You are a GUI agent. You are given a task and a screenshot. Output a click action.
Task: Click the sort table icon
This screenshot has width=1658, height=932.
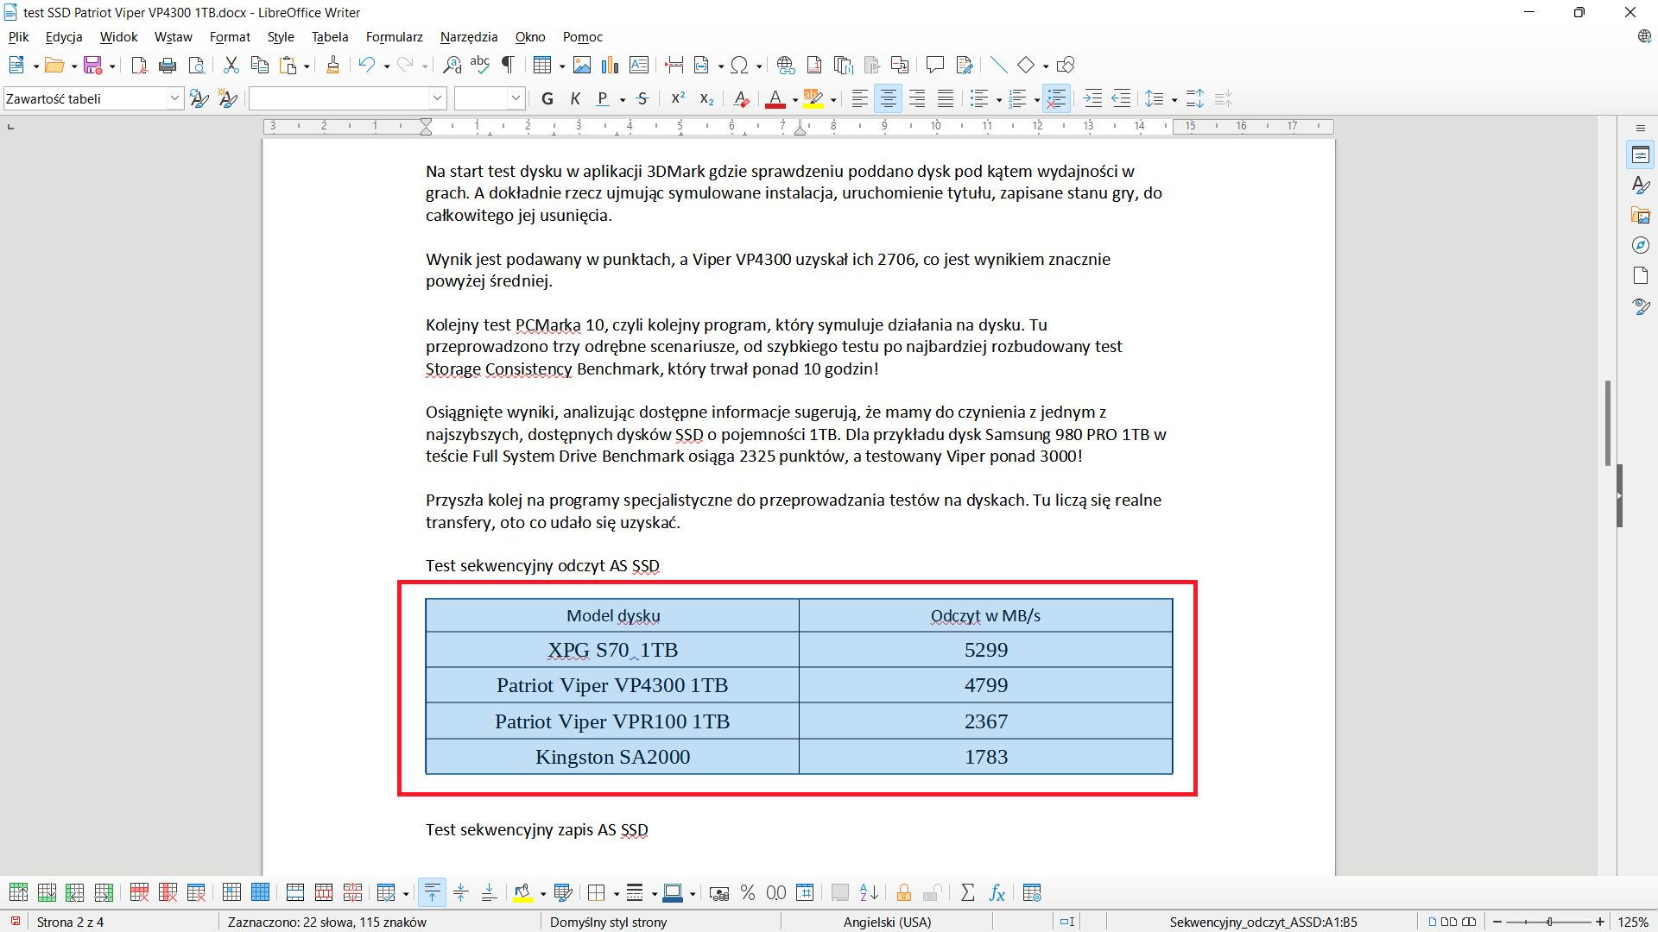point(869,893)
